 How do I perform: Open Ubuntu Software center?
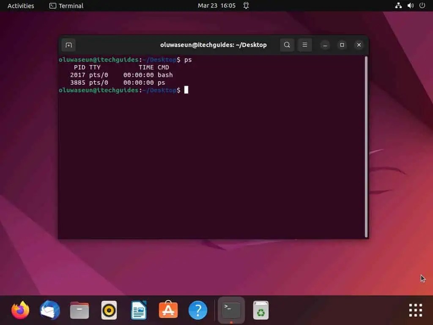tap(168, 310)
